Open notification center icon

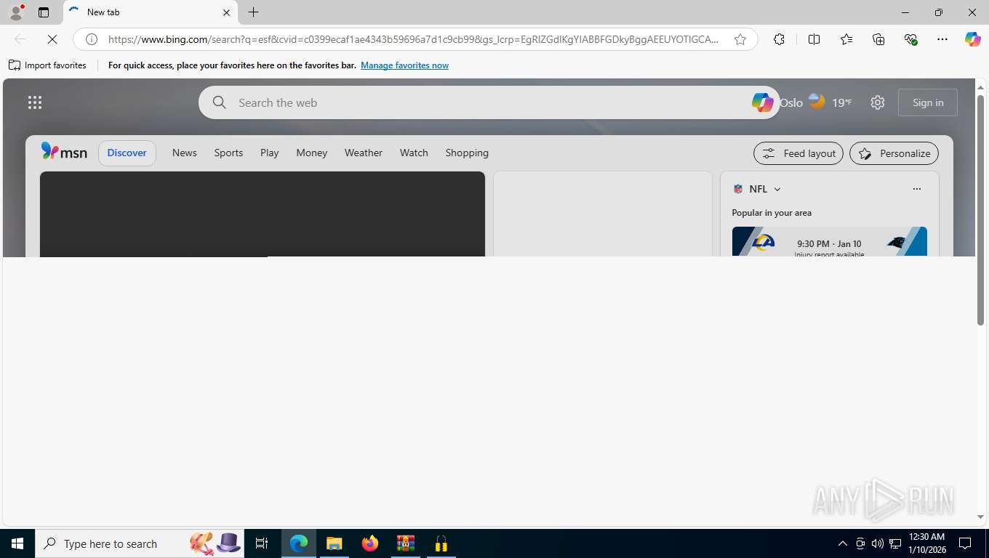[965, 543]
